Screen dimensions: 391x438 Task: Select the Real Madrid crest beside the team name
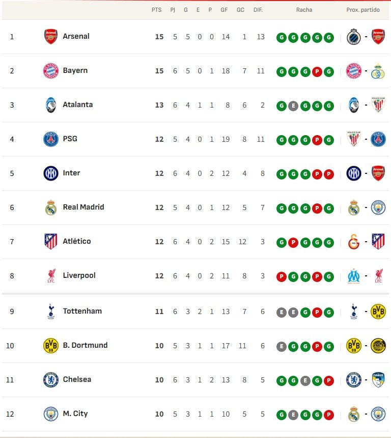tap(51, 208)
